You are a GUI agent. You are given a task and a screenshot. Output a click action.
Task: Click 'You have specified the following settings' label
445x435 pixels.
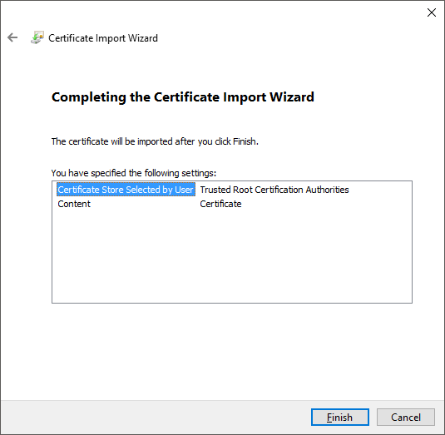tap(134, 173)
